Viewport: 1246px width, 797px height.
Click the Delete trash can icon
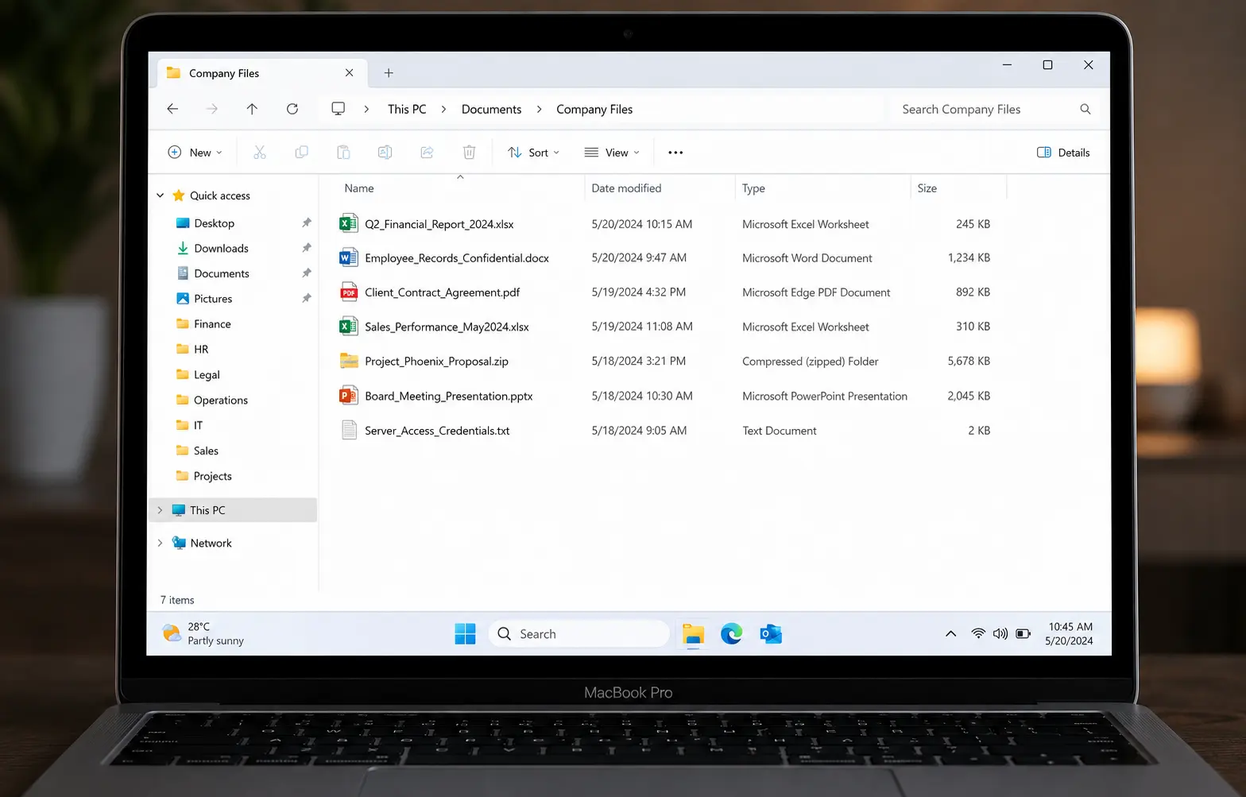470,153
